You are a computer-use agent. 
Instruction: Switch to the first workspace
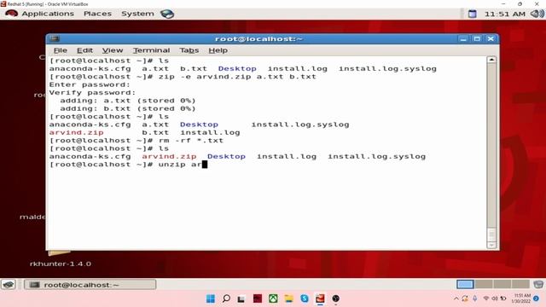(465, 284)
